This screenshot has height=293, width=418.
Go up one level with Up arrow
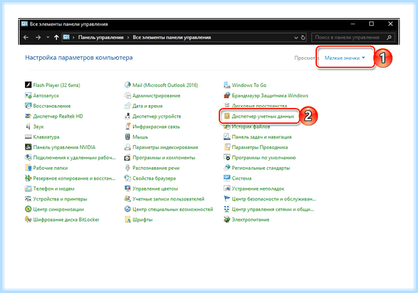coord(56,38)
